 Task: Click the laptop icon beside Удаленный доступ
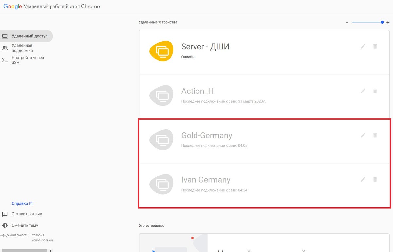click(5, 36)
